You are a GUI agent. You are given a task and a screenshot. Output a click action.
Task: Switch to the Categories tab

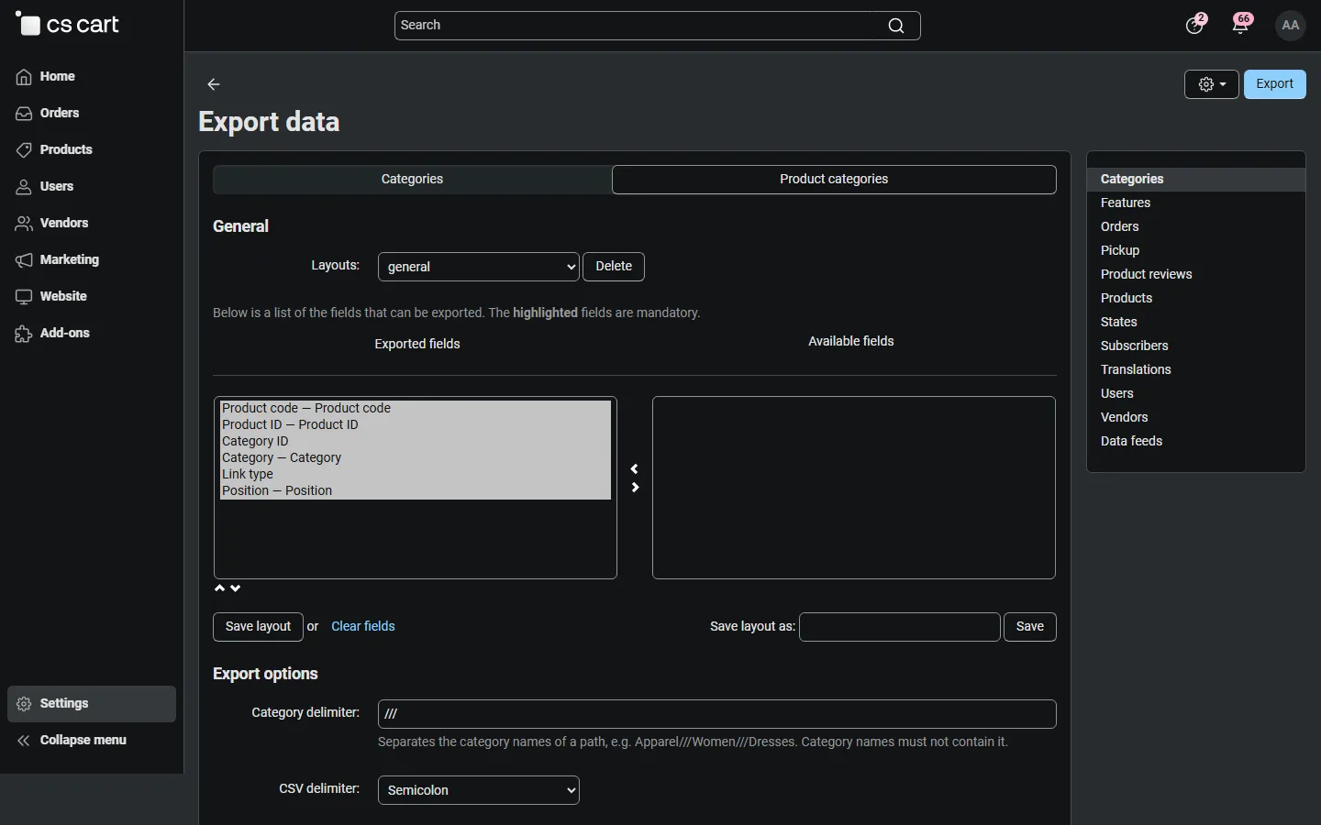click(x=413, y=180)
